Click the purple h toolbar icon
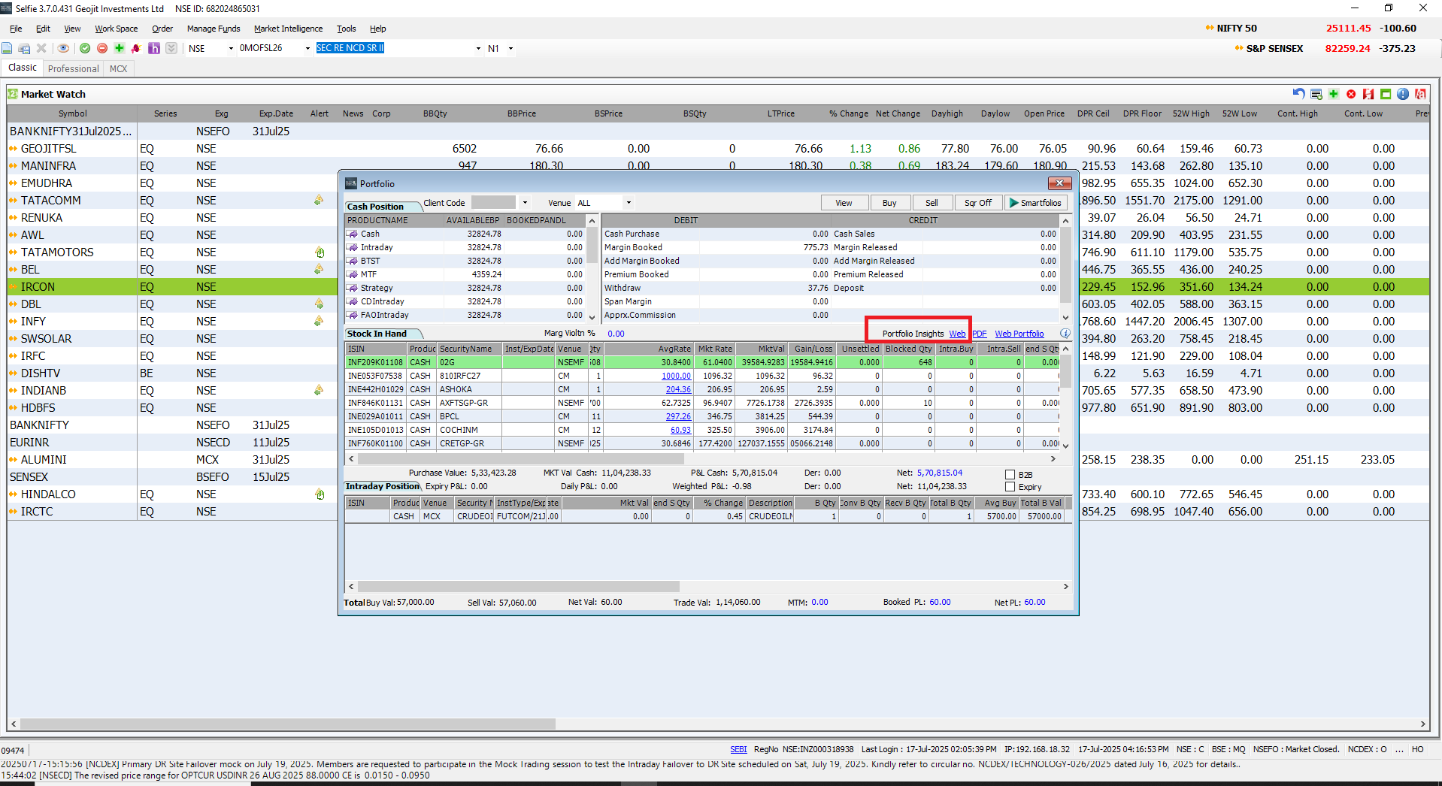 154,48
